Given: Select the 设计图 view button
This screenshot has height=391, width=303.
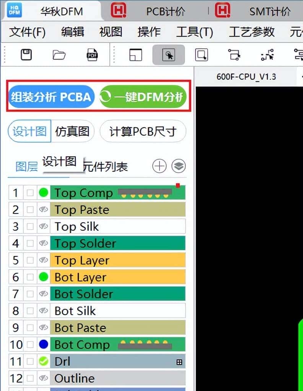Looking at the screenshot, I should click(x=29, y=131).
